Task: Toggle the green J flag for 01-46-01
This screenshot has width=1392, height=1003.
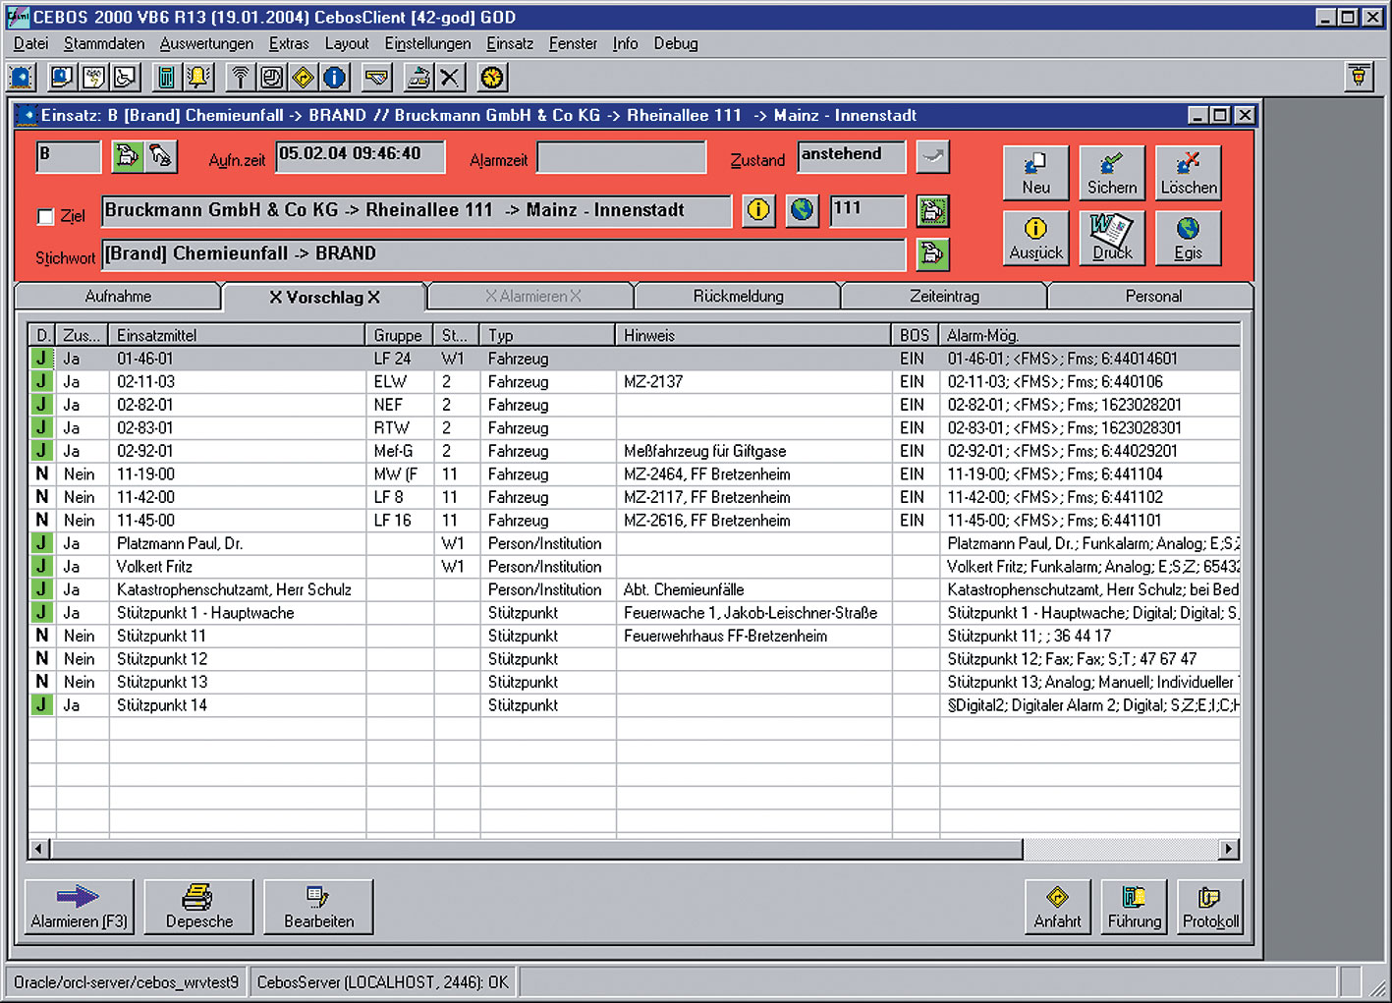Action: pos(41,359)
